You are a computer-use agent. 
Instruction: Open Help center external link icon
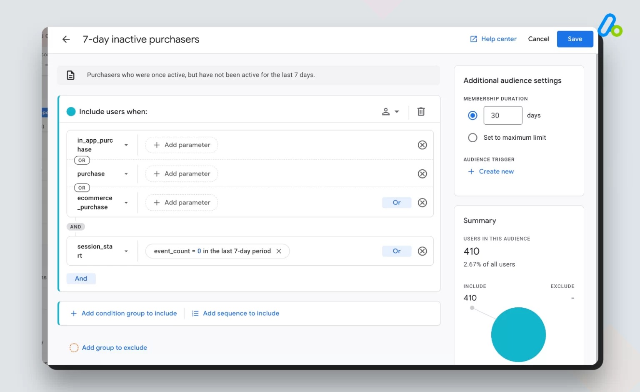(x=474, y=39)
